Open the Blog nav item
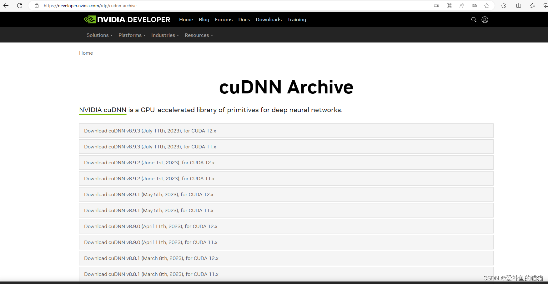Image resolution: width=548 pixels, height=284 pixels. tap(204, 19)
